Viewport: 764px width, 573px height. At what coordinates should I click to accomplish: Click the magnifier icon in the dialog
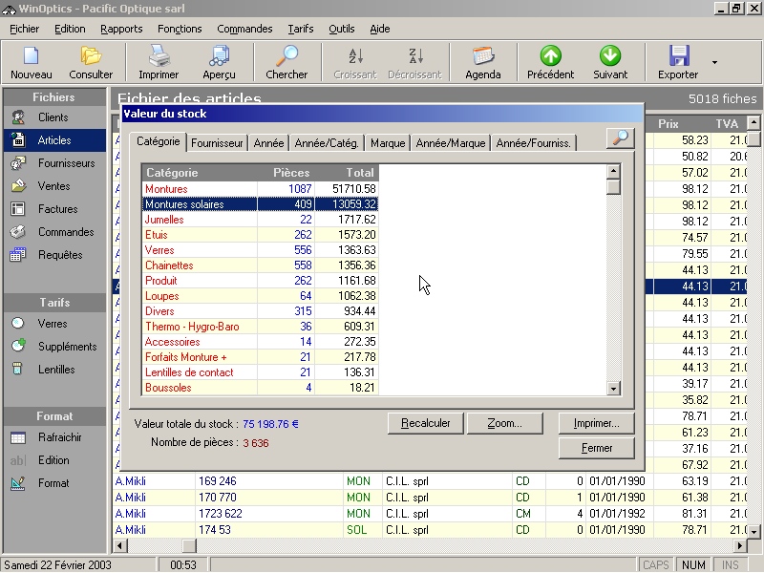pyautogui.click(x=620, y=138)
